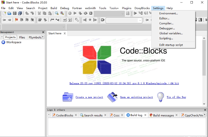
Task: Select the Workspace tree item
Action: click(x=14, y=42)
